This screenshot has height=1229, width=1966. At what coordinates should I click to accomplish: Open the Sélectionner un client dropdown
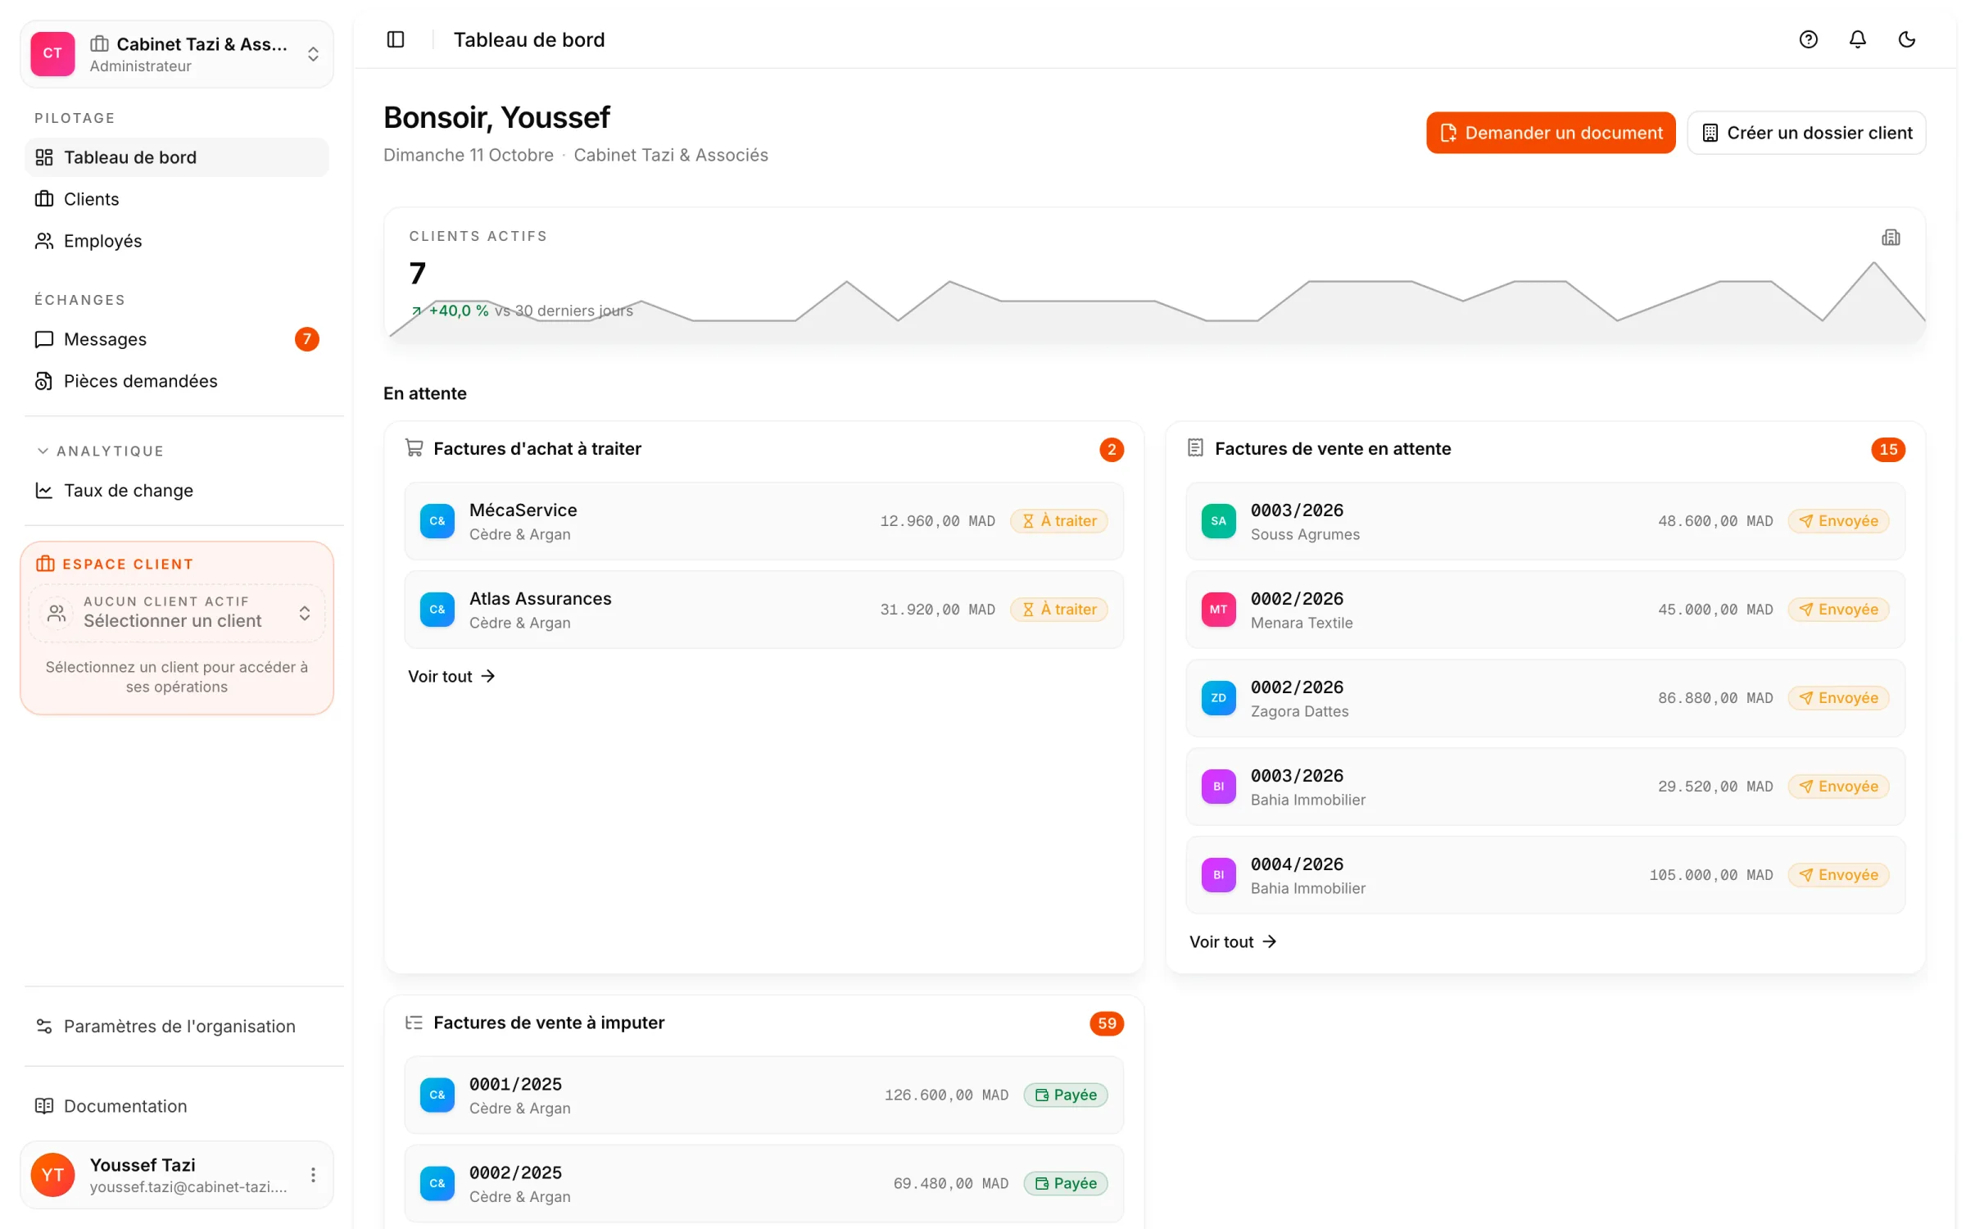coord(177,613)
